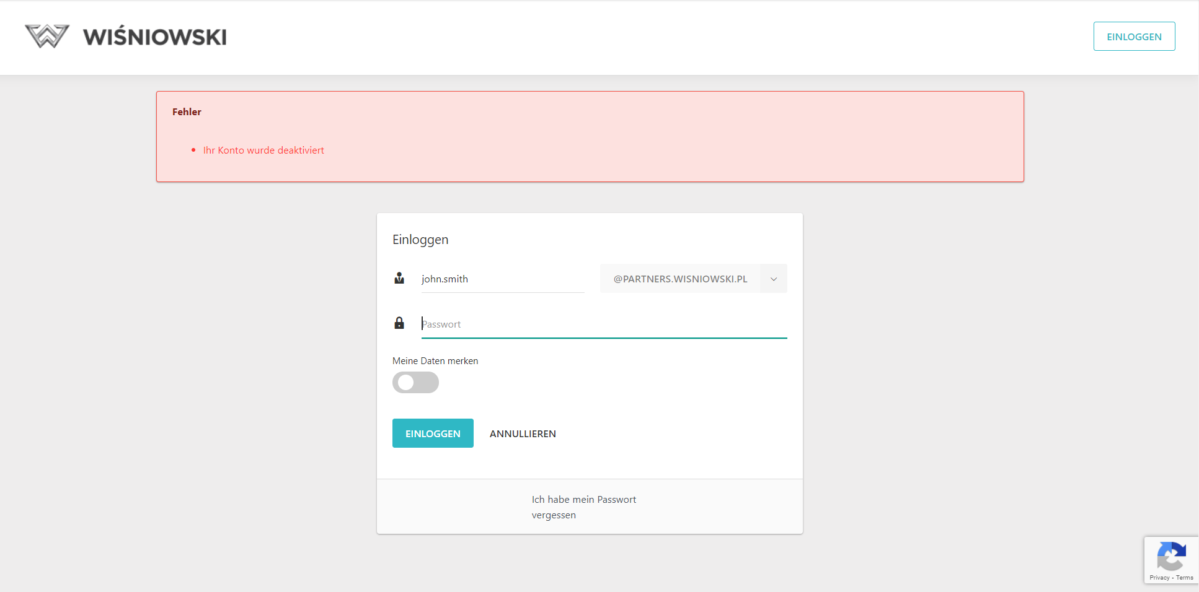Open the reCAPTCHA Terms link
The image size is (1199, 592).
point(1185,578)
